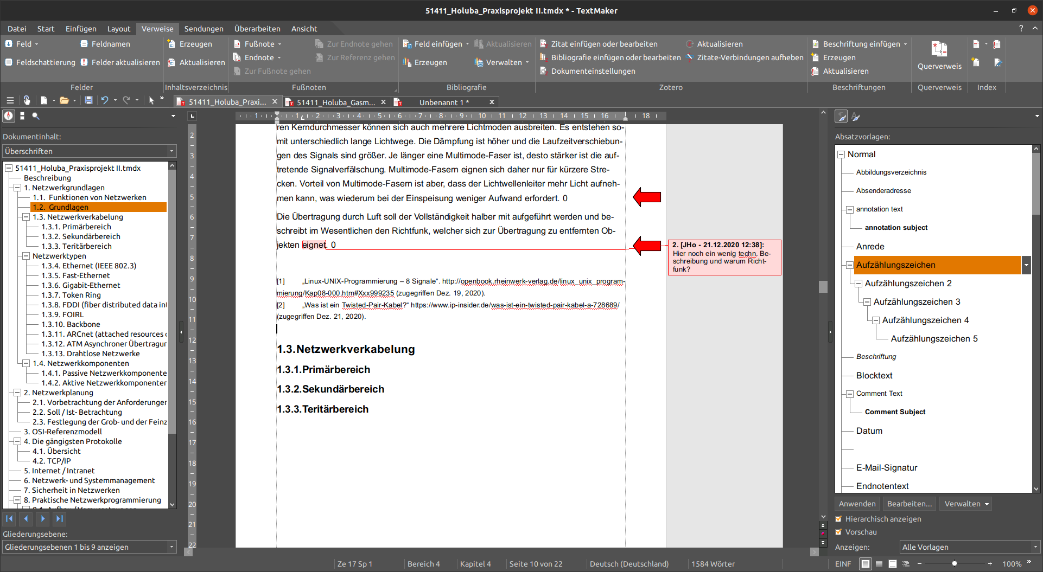Click the redo arrow icon
Image resolution: width=1043 pixels, height=572 pixels.
[x=126, y=100]
